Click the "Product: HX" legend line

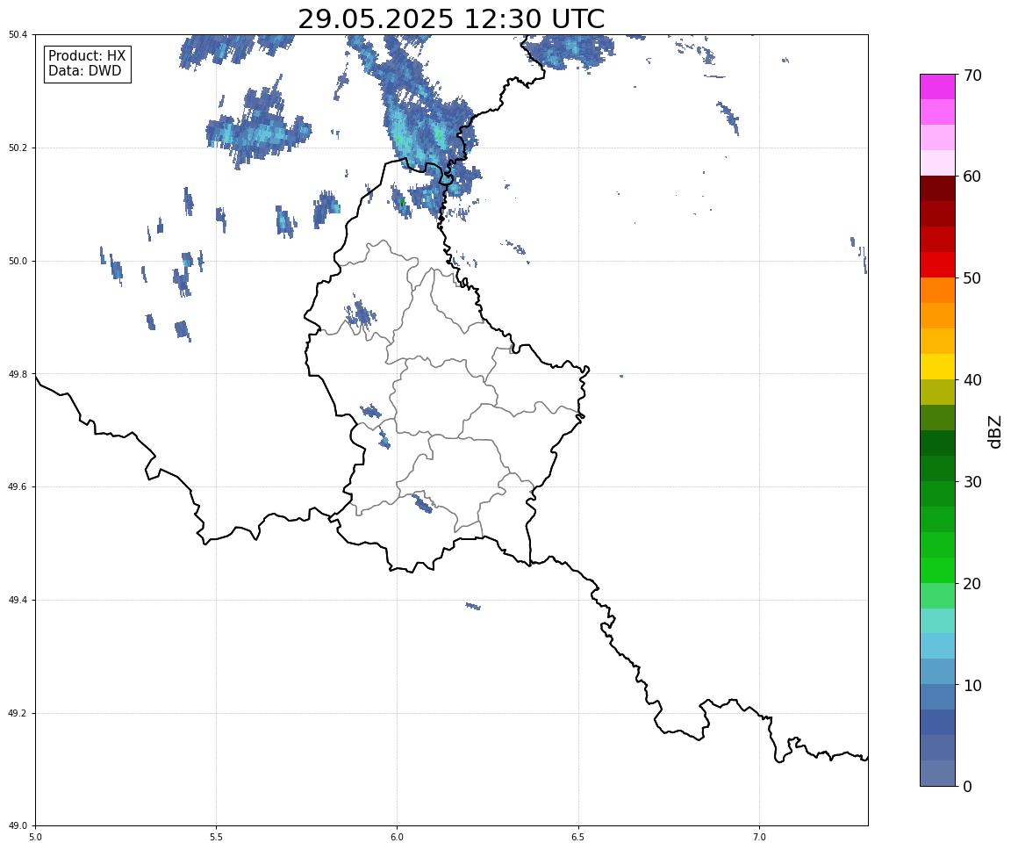(x=87, y=55)
